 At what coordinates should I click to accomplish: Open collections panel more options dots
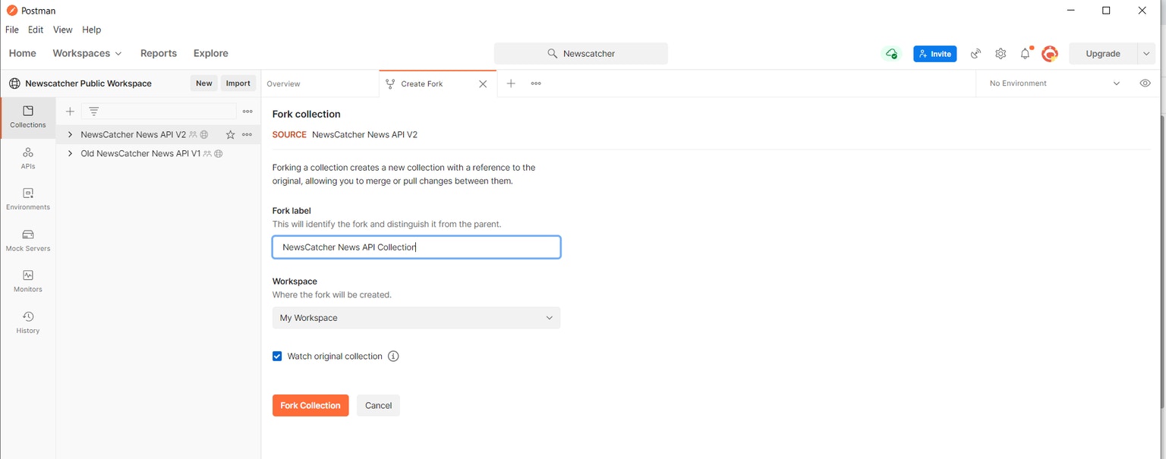[247, 112]
